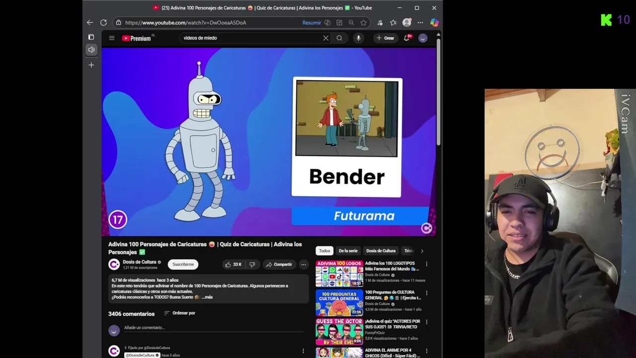Click the URL in the address bar
Image resolution: width=636 pixels, height=358 pixels.
point(185,22)
